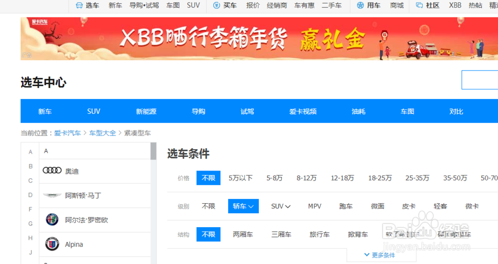498x264 pixels.
Task: Select 奥迪 brand name text
Action: [x=72, y=171]
